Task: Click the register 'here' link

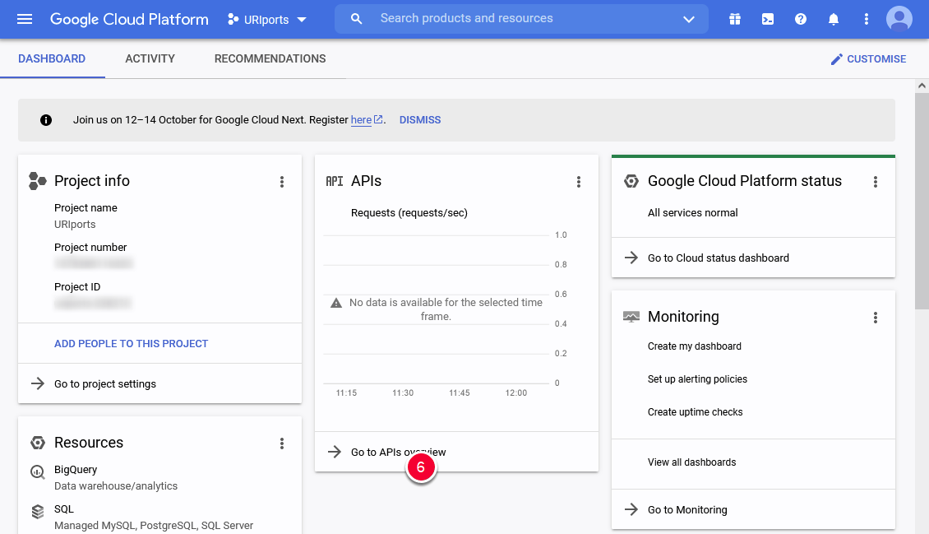Action: (361, 119)
